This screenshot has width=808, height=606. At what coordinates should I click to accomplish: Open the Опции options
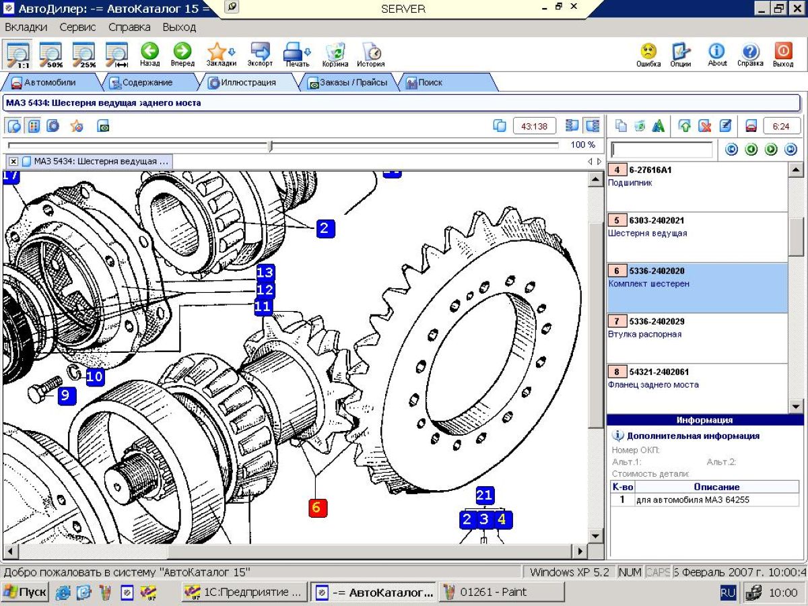click(681, 55)
